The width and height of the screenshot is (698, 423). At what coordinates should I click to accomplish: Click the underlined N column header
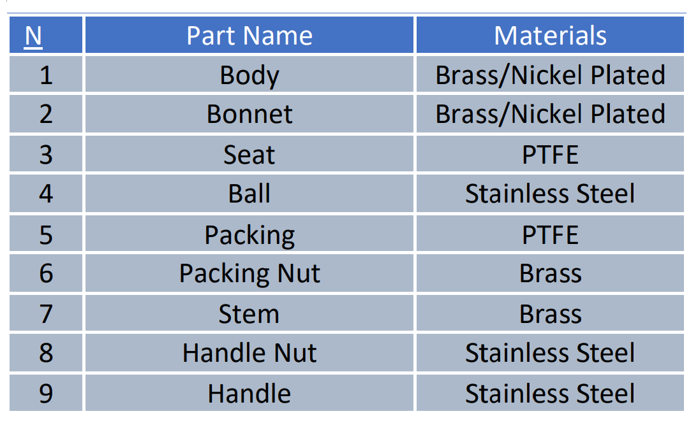pyautogui.click(x=33, y=36)
